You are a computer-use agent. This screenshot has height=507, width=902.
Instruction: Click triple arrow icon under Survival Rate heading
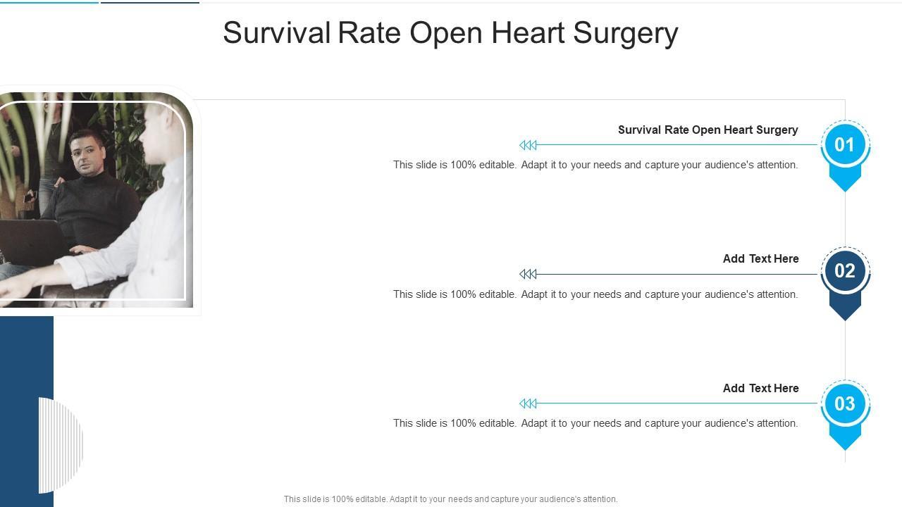pyautogui.click(x=528, y=145)
